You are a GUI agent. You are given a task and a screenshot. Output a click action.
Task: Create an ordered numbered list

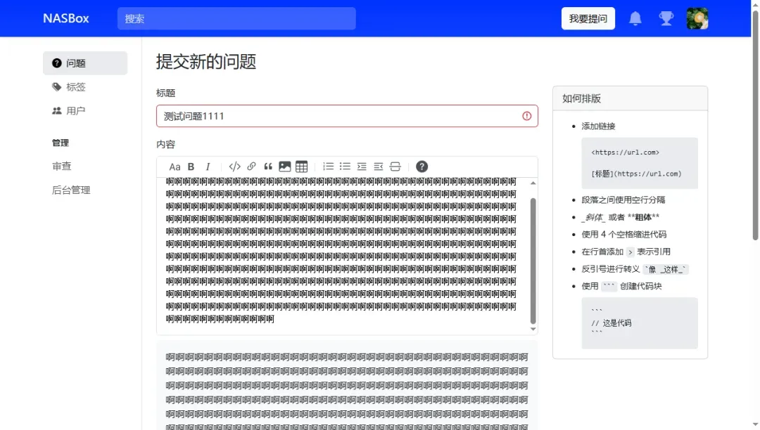pyautogui.click(x=328, y=167)
